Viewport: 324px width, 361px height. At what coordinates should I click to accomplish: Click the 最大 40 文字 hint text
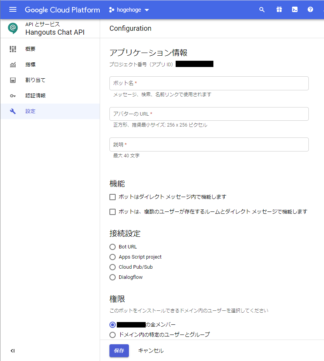coord(127,156)
